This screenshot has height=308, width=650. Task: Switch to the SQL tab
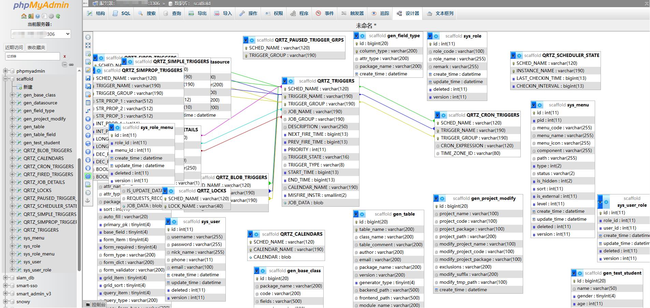pos(121,13)
